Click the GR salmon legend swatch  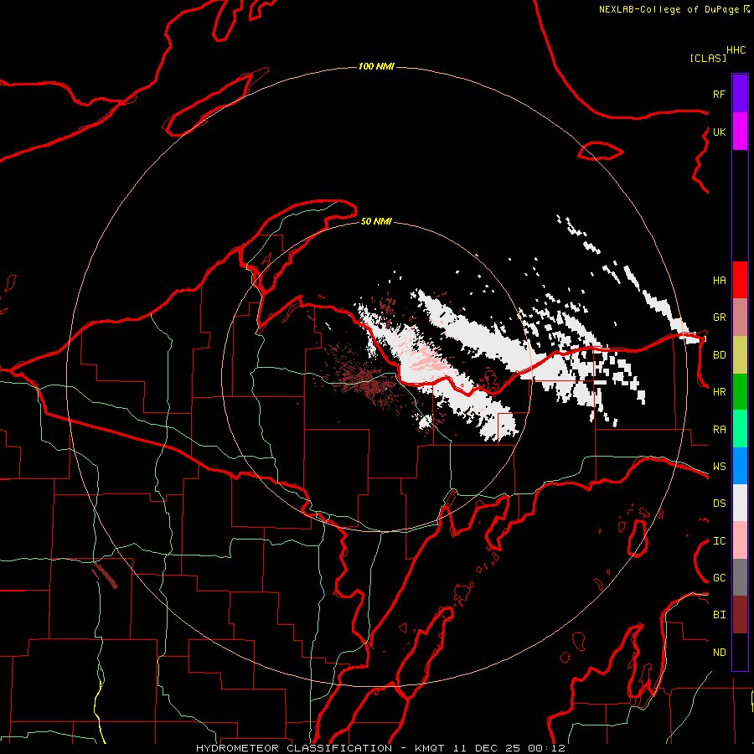(x=740, y=318)
